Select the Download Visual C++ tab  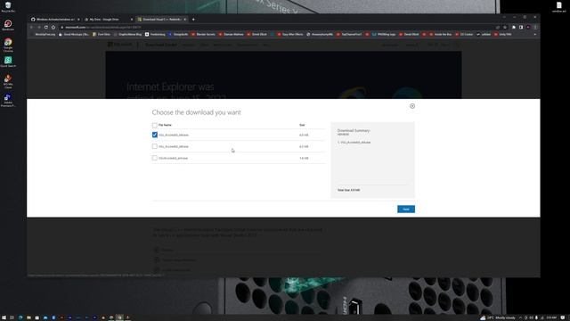[161, 20]
